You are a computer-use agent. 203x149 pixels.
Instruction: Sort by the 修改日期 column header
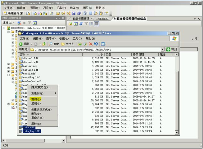pos(145,55)
